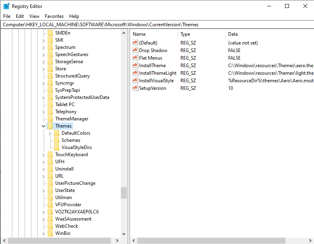Click the ThemeManager folder icon
This screenshot has width=314, height=244.
coord(50,119)
